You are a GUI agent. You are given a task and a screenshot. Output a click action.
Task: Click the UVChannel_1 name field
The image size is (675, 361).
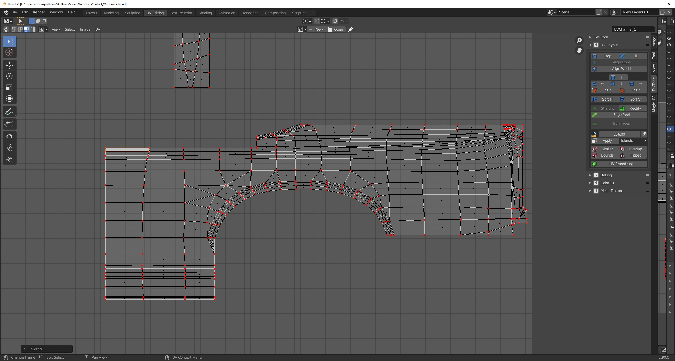click(632, 29)
